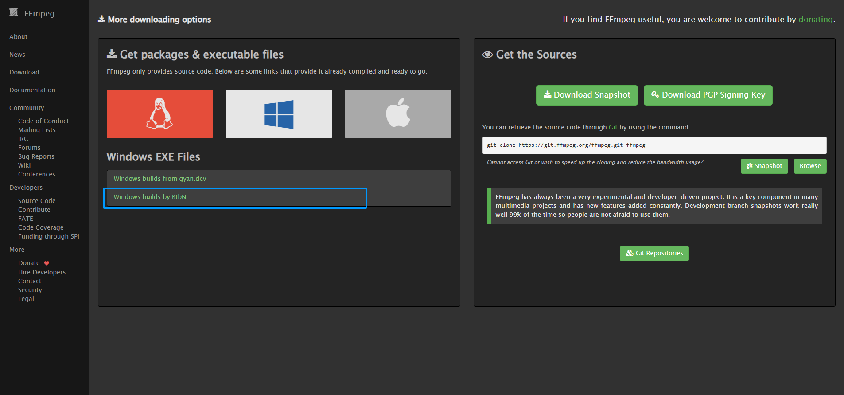Follow the Git link in source text

point(613,127)
